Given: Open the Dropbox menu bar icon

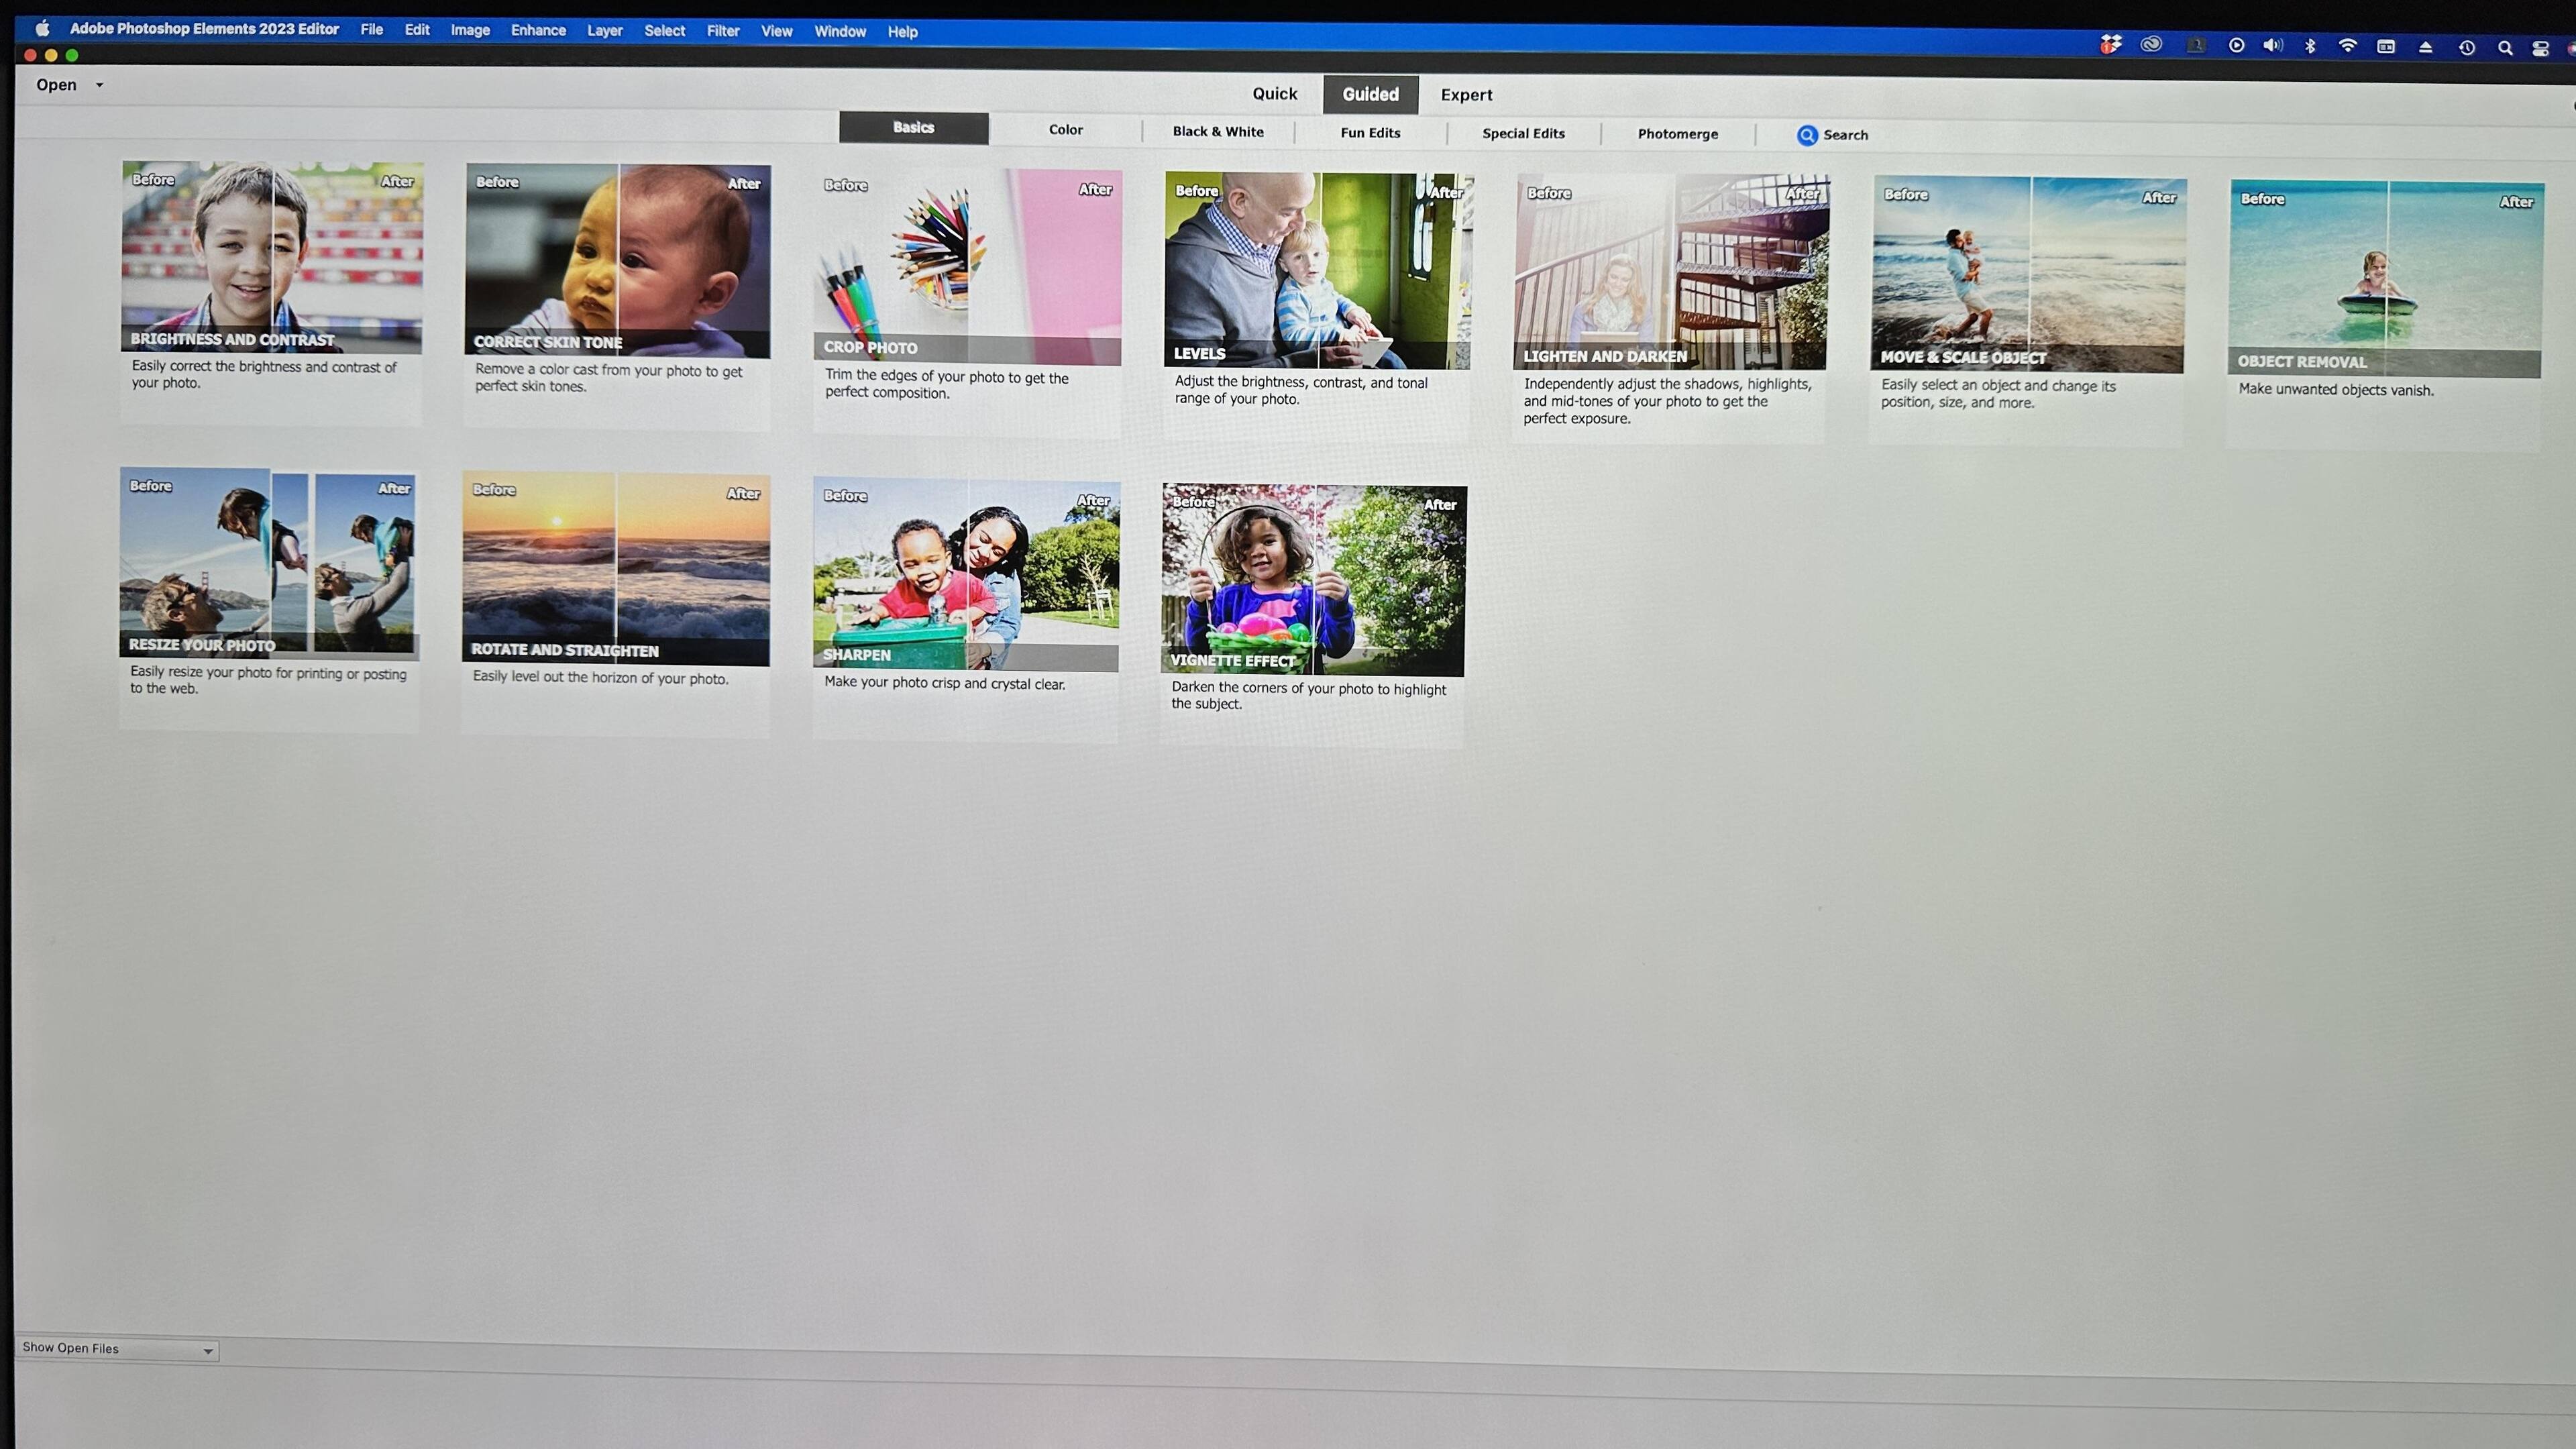Looking at the screenshot, I should pos(2110,44).
